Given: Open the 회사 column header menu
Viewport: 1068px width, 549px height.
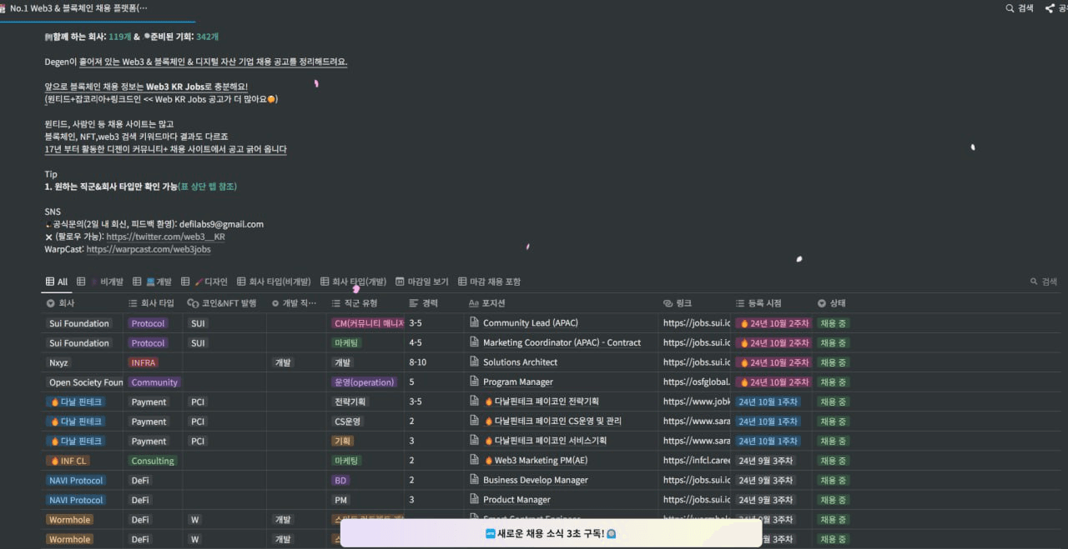Looking at the screenshot, I should point(83,303).
